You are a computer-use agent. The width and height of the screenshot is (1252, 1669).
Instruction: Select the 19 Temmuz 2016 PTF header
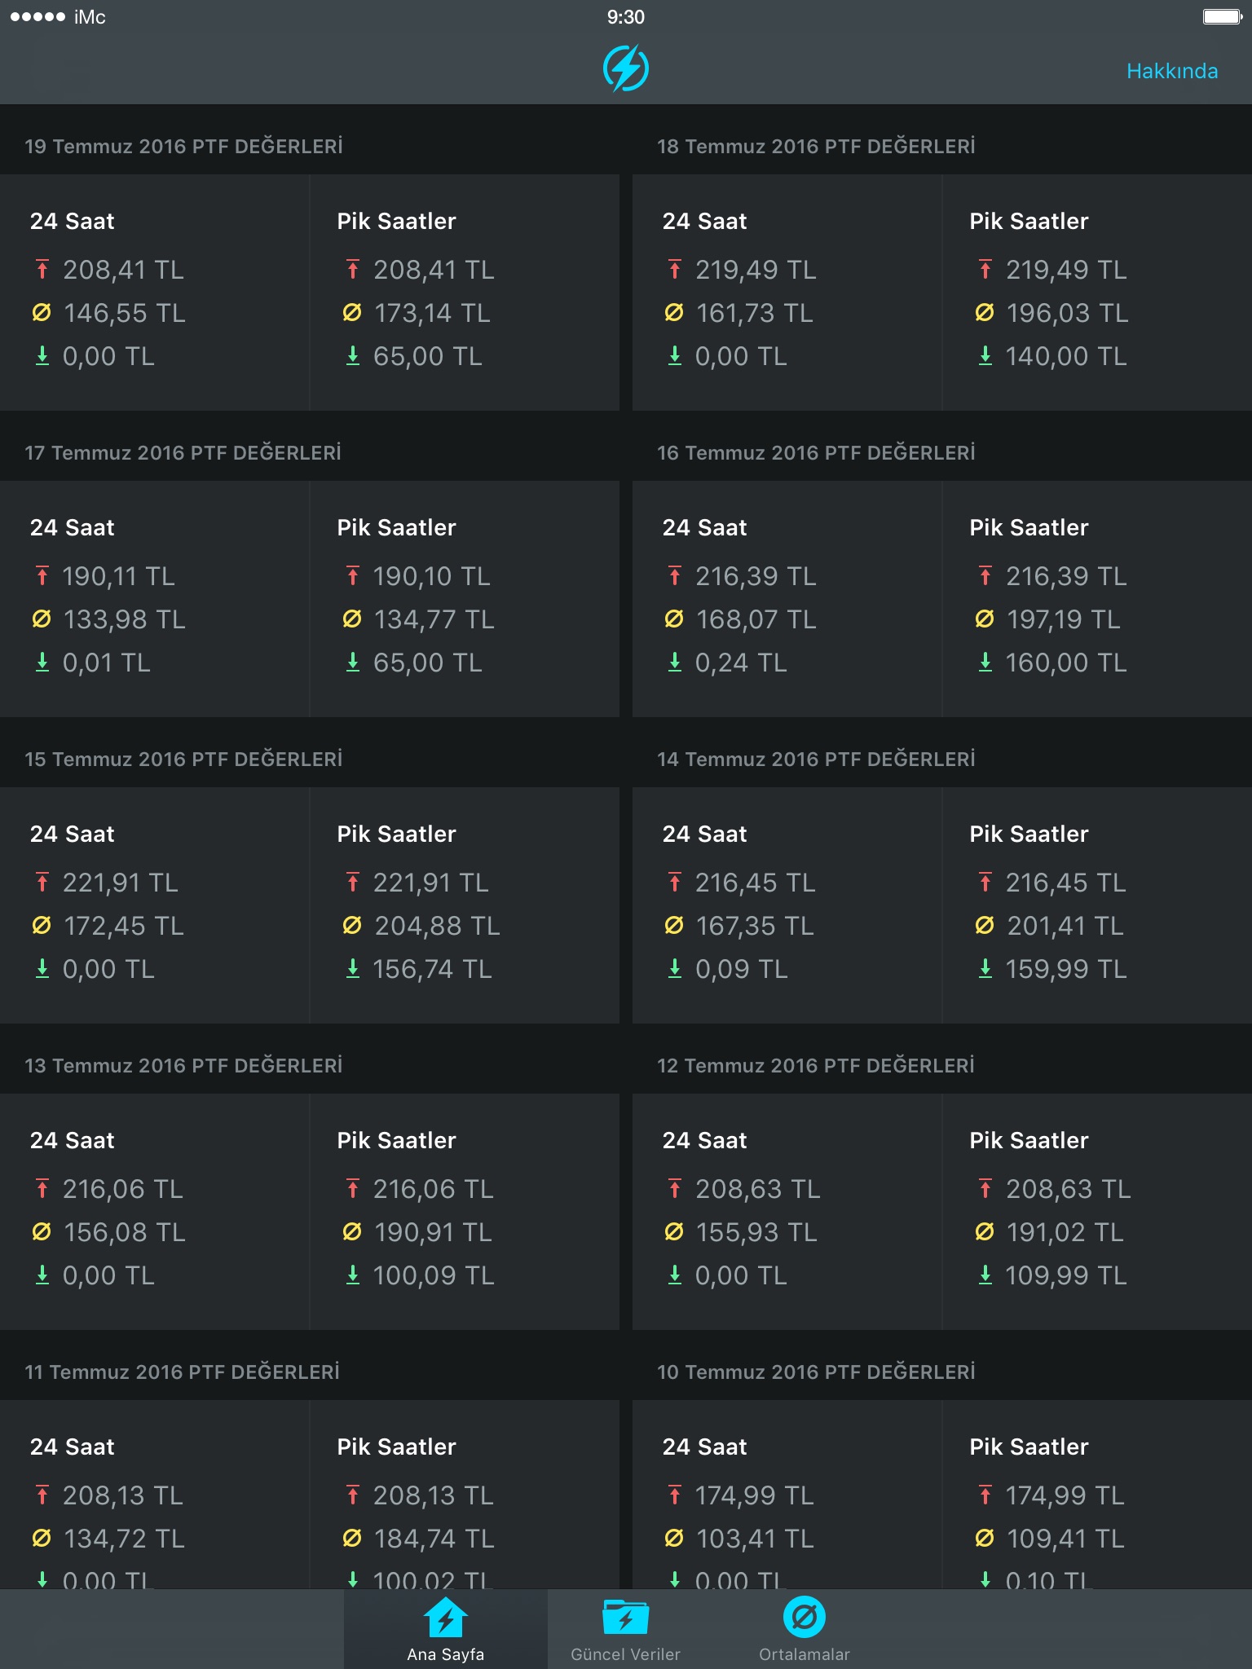pyautogui.click(x=183, y=147)
